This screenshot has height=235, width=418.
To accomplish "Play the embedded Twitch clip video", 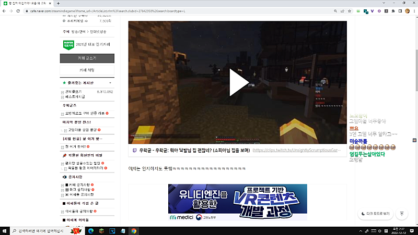I will pyautogui.click(x=239, y=82).
